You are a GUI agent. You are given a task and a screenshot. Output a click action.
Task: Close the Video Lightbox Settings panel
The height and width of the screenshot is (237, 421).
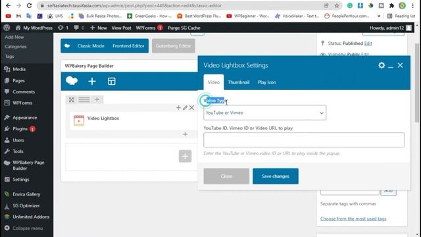point(400,65)
